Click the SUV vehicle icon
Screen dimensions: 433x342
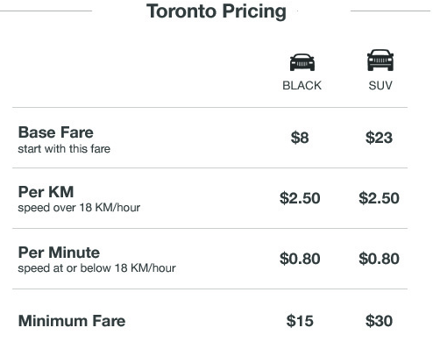380,60
